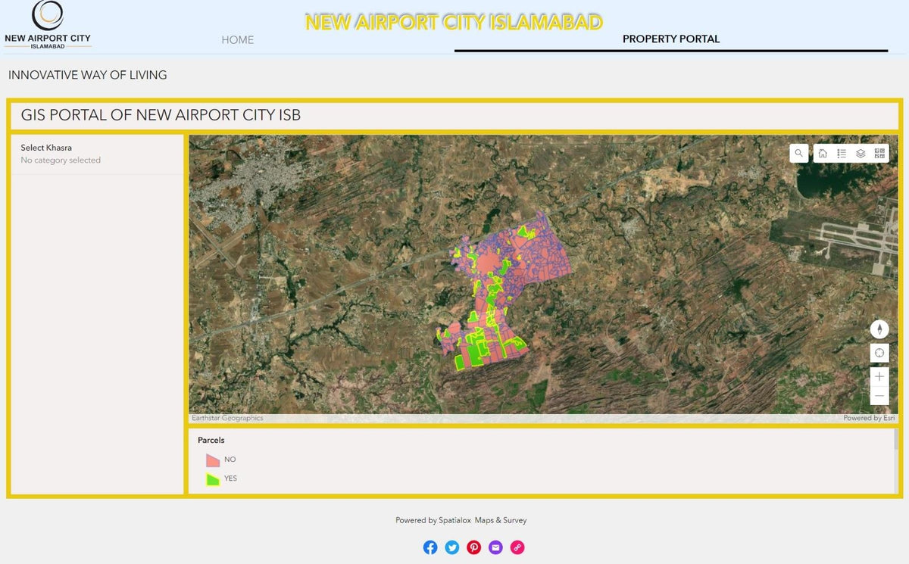Screen dimensions: 909x564
Task: Share page on Facebook
Action: click(430, 547)
